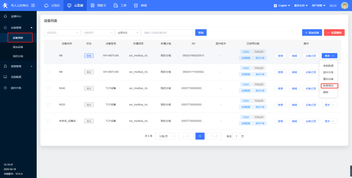Check the box for device WH-NB75-BA
This screenshot has height=178, width=352.
(49, 55)
